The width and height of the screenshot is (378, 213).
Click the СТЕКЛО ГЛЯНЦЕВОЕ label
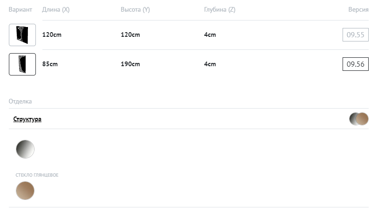click(37, 175)
